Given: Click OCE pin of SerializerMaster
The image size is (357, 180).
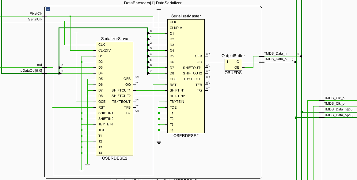Looking at the screenshot, I should click(173, 79).
